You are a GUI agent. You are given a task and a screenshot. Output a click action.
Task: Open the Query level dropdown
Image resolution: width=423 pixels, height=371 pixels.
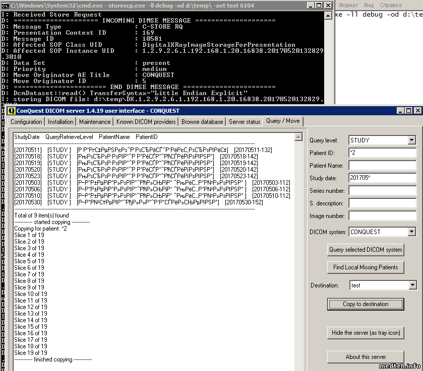412,140
